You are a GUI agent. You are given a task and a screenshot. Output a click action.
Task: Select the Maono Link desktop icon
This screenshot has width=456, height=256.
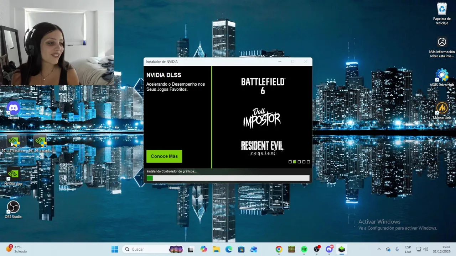click(x=442, y=111)
